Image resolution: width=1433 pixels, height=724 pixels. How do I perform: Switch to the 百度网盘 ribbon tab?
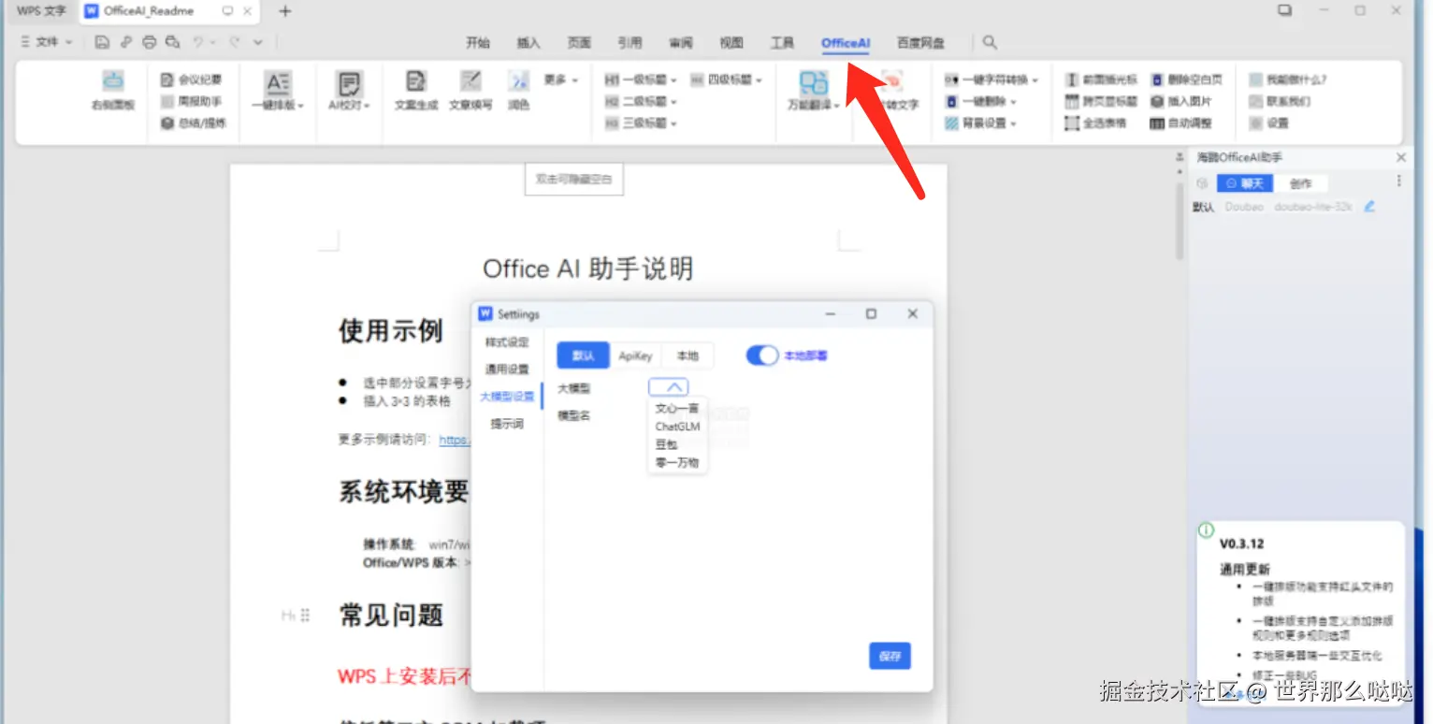pos(920,42)
